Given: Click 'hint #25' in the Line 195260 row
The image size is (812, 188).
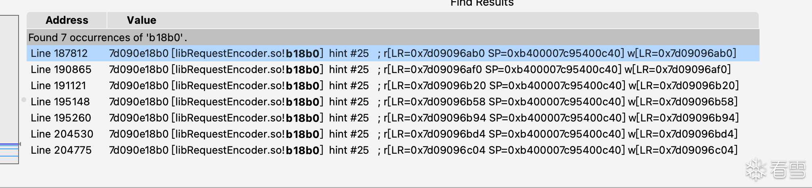Looking at the screenshot, I should coord(349,118).
